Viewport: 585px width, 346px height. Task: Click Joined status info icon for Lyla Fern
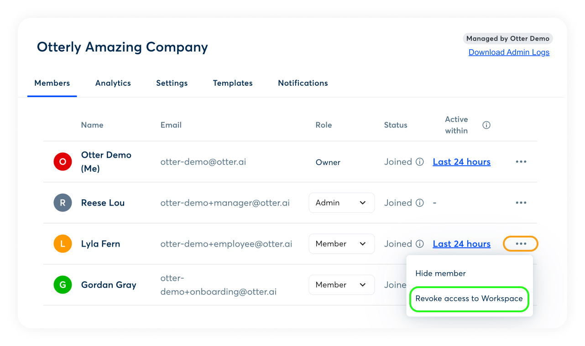tap(420, 244)
